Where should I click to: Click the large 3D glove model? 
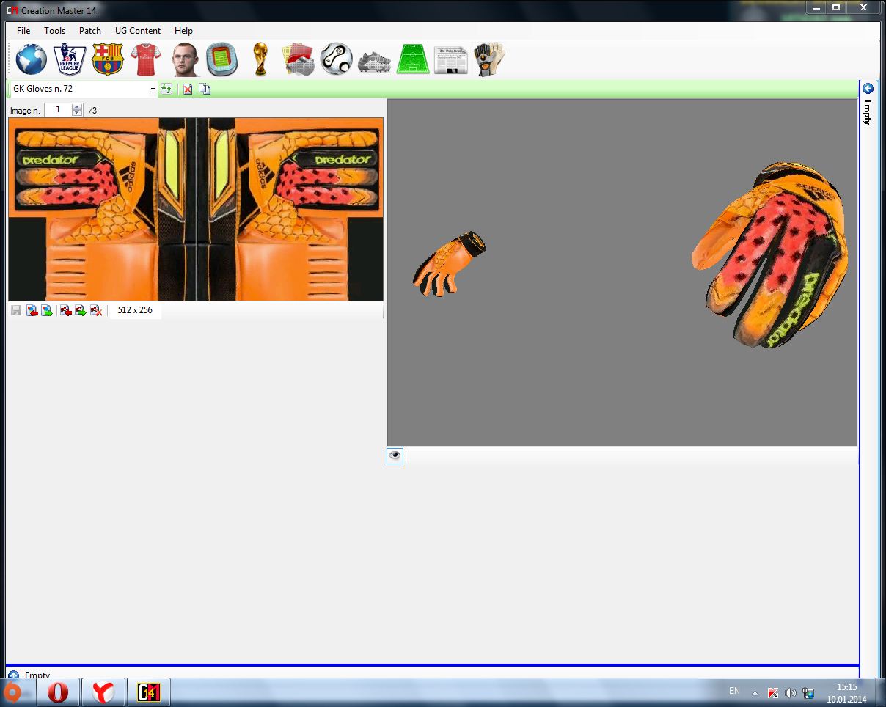770,255
